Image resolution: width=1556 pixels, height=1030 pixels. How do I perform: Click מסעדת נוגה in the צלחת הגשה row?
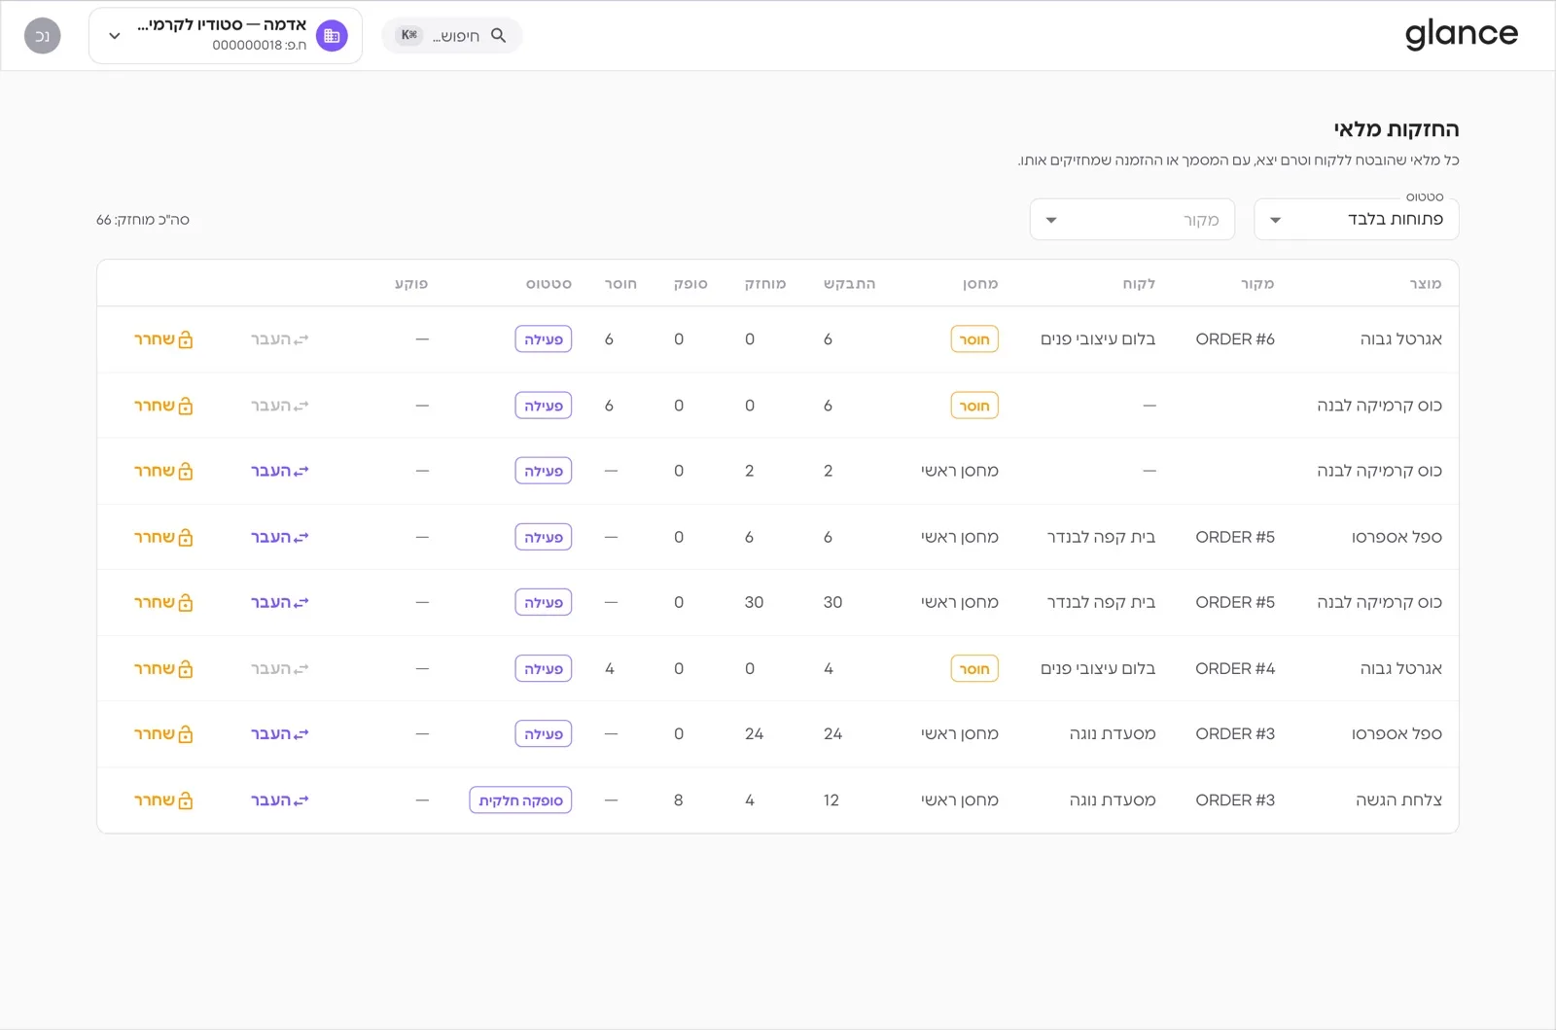tap(1113, 800)
